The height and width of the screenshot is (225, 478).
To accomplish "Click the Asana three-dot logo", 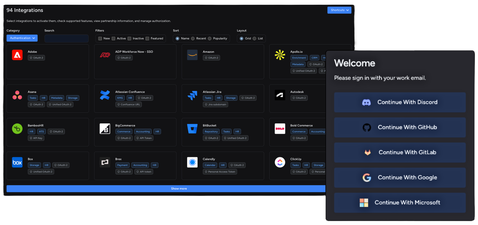I will coord(17,95).
